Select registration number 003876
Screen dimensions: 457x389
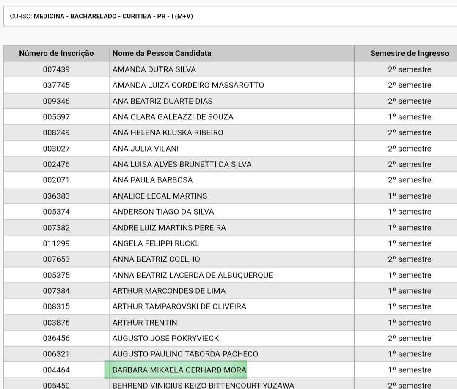56,323
